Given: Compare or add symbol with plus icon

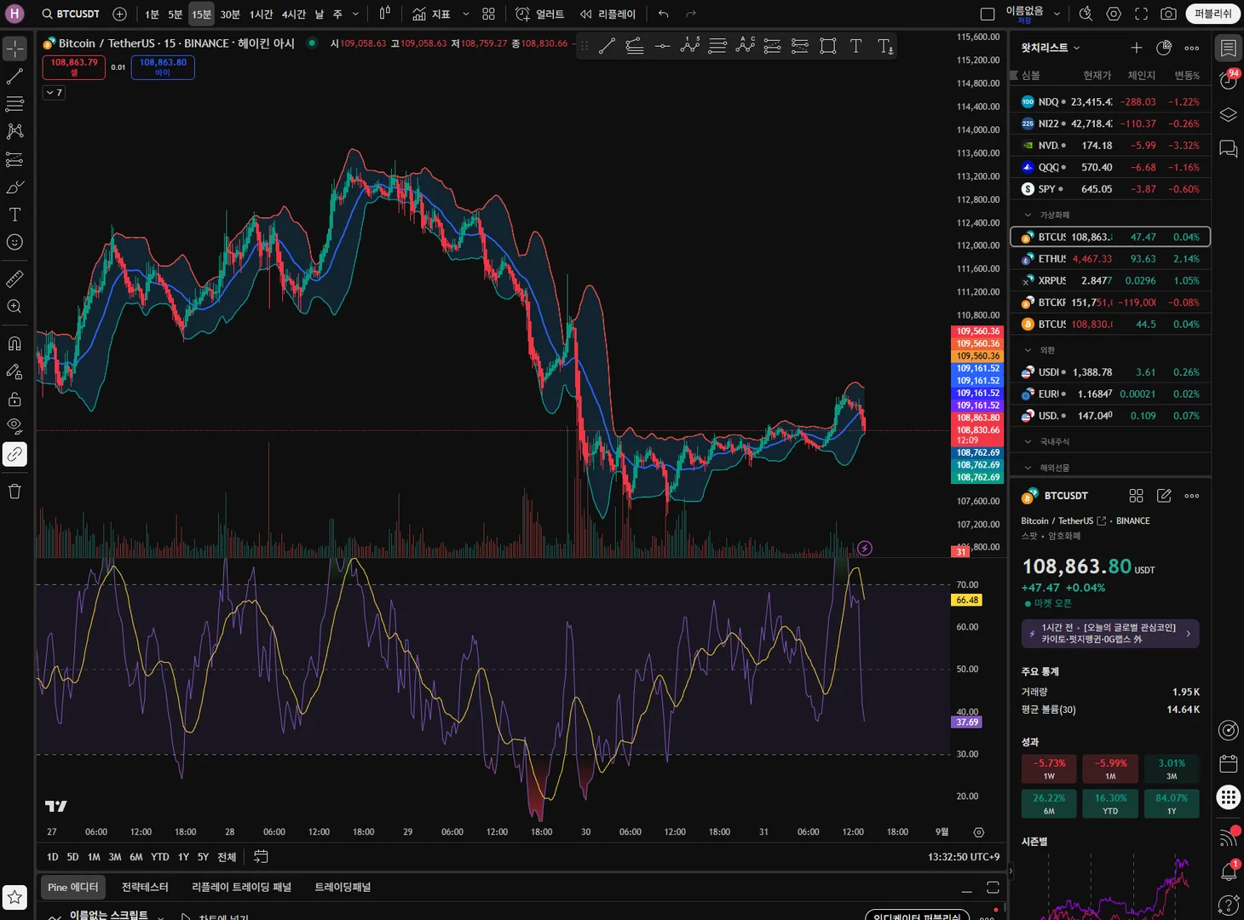Looking at the screenshot, I should click(120, 14).
